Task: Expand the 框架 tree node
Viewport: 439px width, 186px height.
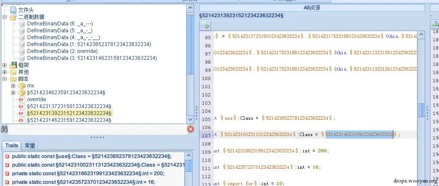Action: pos(4,65)
